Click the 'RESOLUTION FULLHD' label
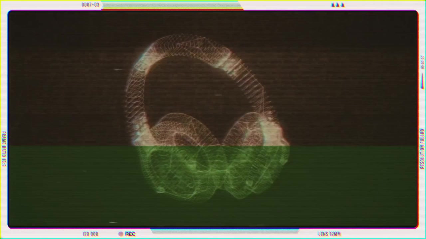Viewport: 426px width, 239px height. 422,149
